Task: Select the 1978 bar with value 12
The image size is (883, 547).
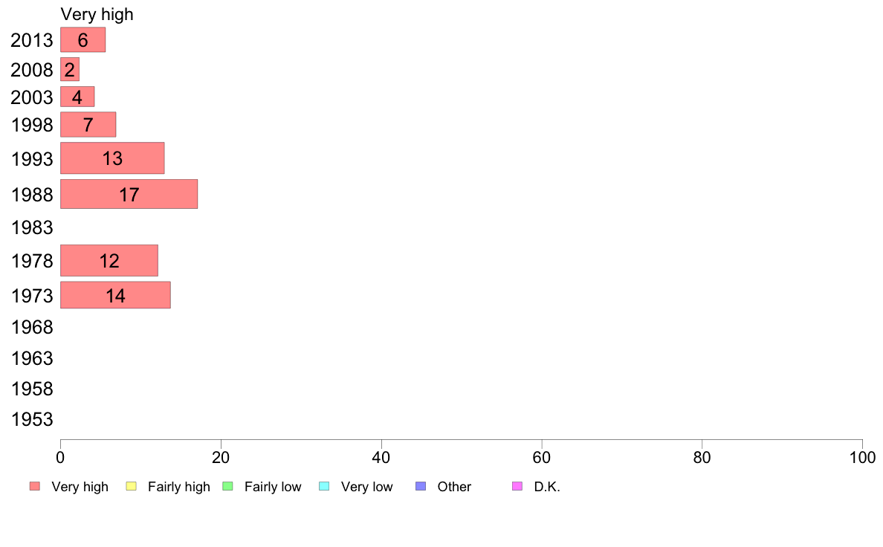Action: click(x=109, y=261)
